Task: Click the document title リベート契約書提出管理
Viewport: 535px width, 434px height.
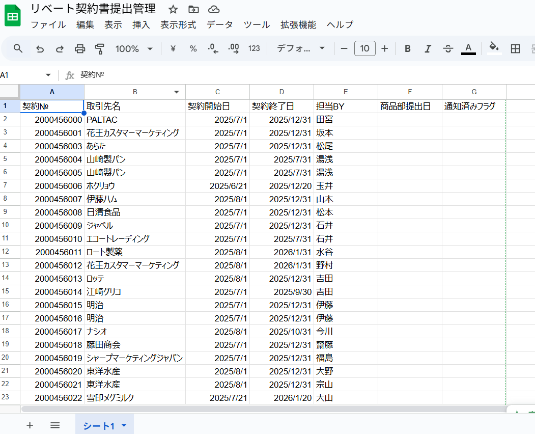Action: [x=93, y=9]
